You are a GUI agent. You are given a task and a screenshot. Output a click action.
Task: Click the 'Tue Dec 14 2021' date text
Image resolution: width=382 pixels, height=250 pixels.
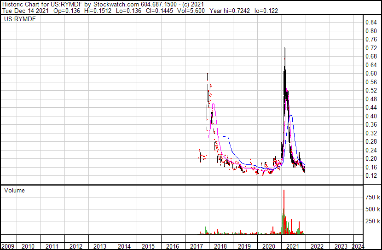point(25,11)
